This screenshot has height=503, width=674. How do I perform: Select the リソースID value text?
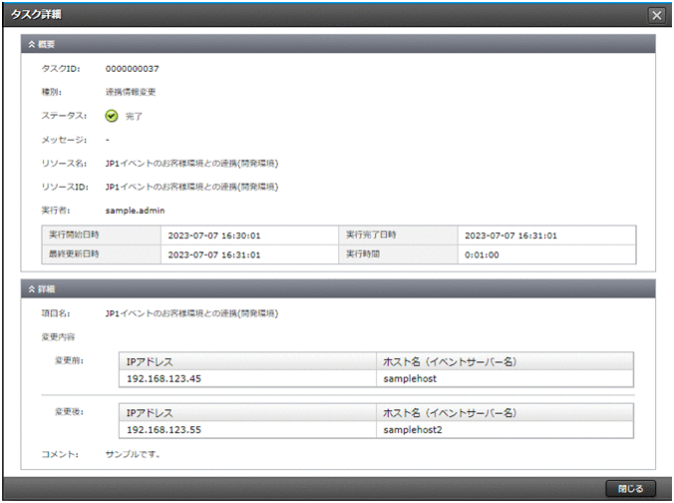click(x=191, y=187)
